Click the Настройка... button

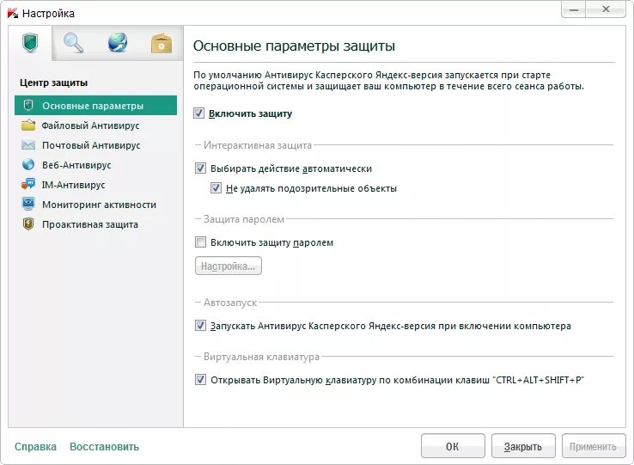pyautogui.click(x=228, y=266)
